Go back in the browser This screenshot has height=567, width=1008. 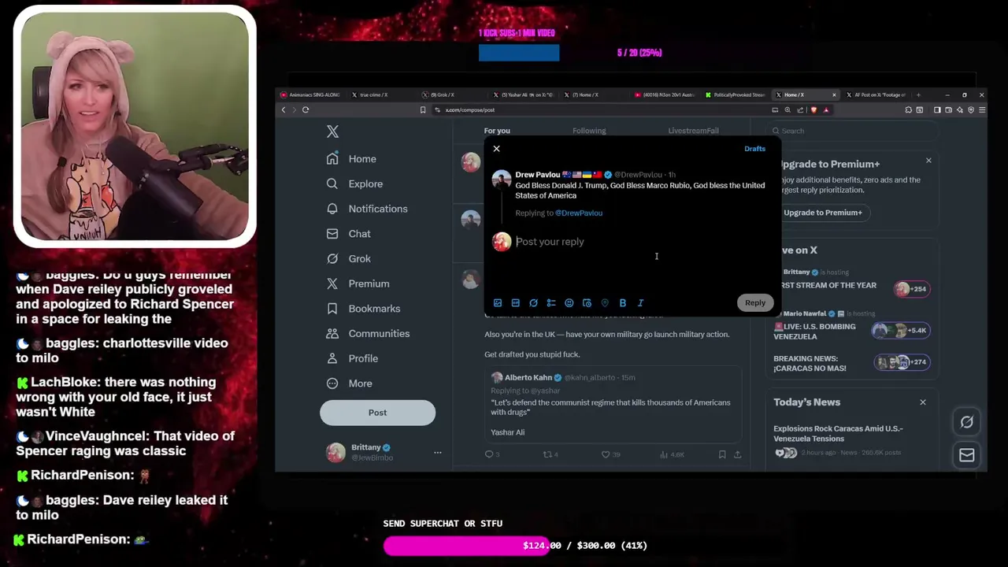(283, 110)
